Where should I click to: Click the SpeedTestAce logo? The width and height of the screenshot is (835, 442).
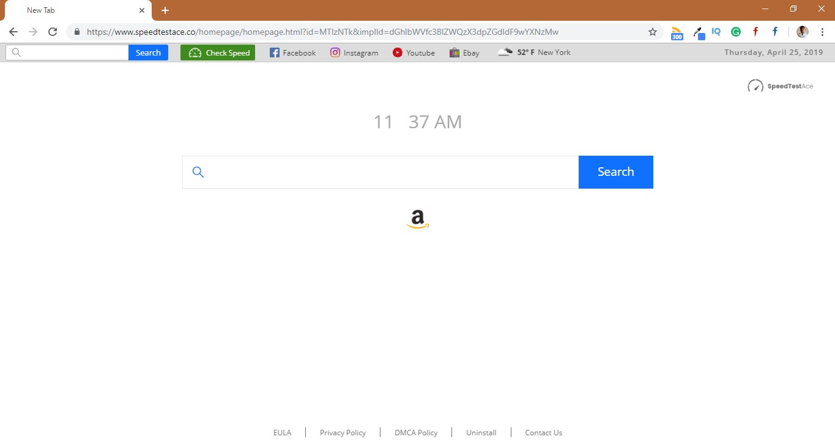coord(781,85)
